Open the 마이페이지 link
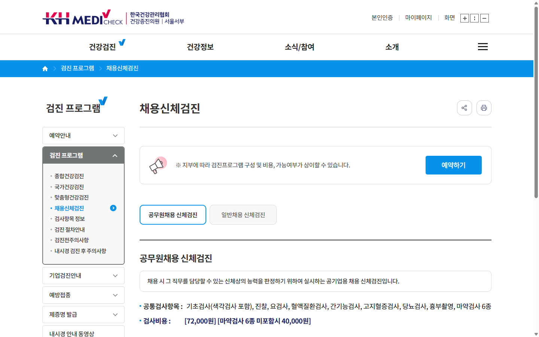This screenshot has width=539, height=337. [x=418, y=18]
